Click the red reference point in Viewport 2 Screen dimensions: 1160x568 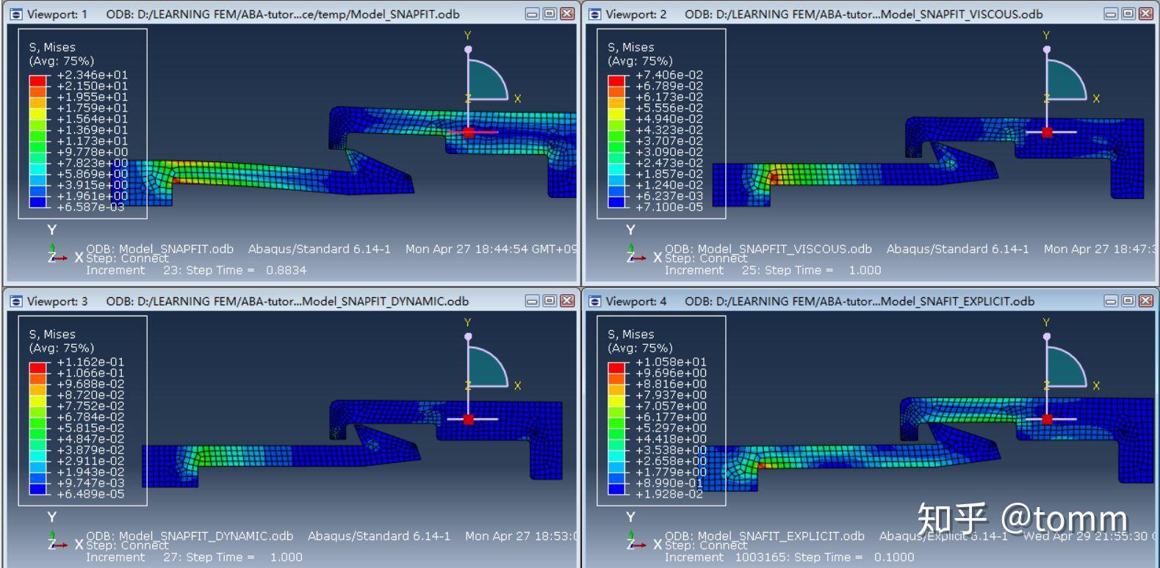coord(1047,132)
